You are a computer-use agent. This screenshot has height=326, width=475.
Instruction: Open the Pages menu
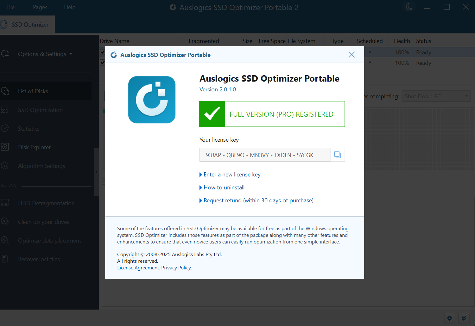pos(40,7)
